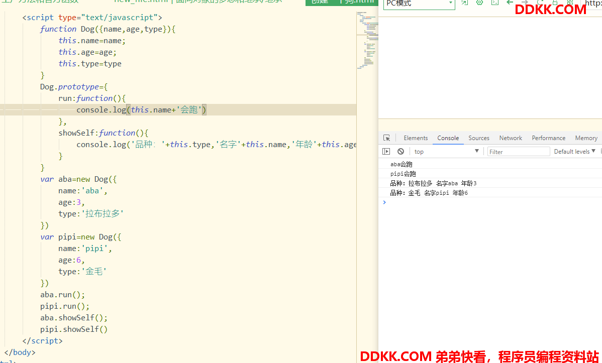Click the '</body>' closing tag line
This screenshot has height=363, width=602.
[20, 352]
